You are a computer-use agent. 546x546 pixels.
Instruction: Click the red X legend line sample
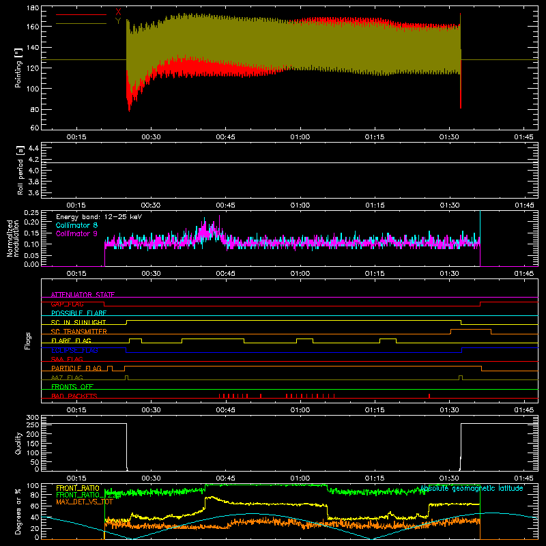(x=81, y=14)
